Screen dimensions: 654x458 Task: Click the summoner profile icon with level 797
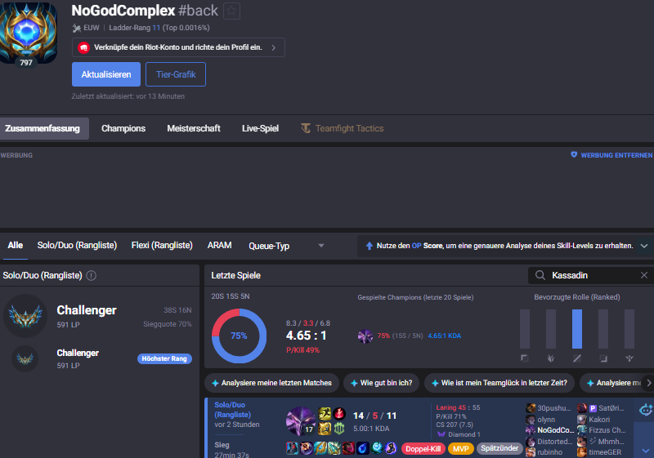[28, 33]
